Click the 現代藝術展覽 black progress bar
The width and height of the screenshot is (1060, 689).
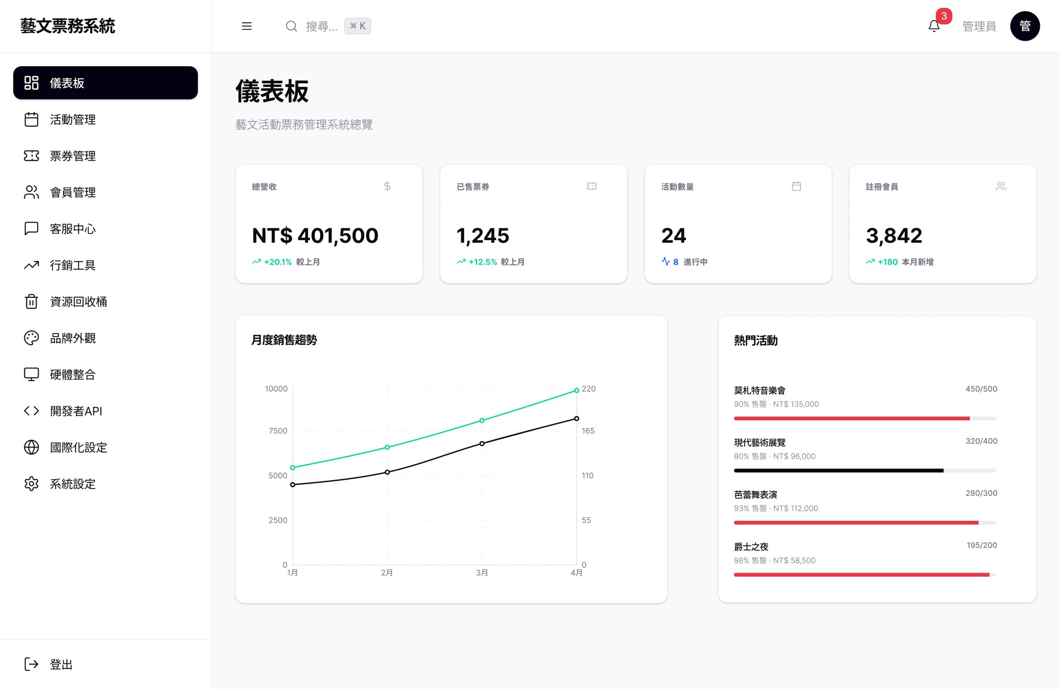point(865,471)
